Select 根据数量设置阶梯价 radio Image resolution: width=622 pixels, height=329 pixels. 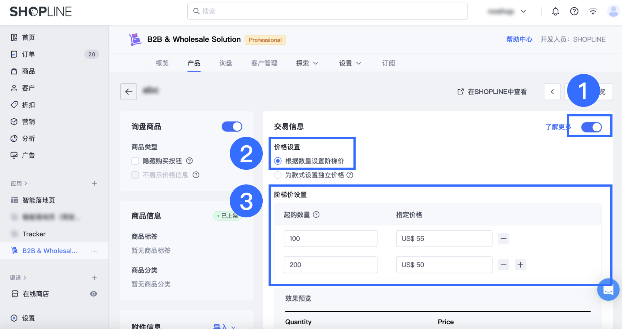278,161
